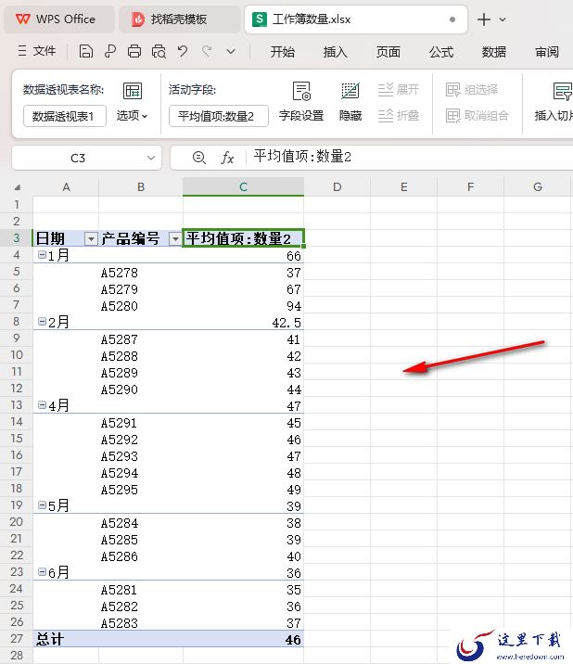Open the WPS Office home tab

point(58,19)
